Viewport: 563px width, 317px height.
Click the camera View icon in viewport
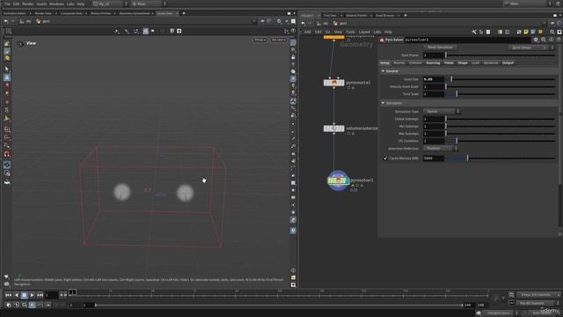pos(21,44)
